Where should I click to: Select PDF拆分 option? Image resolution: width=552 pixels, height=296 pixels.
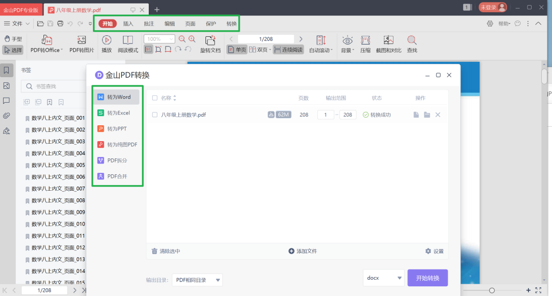click(117, 160)
